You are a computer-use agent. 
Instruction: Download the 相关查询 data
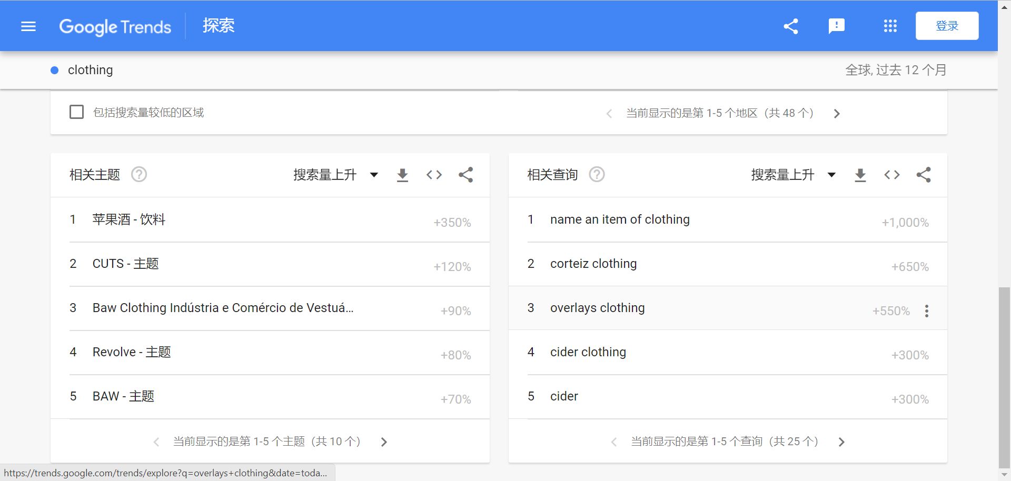(x=860, y=175)
